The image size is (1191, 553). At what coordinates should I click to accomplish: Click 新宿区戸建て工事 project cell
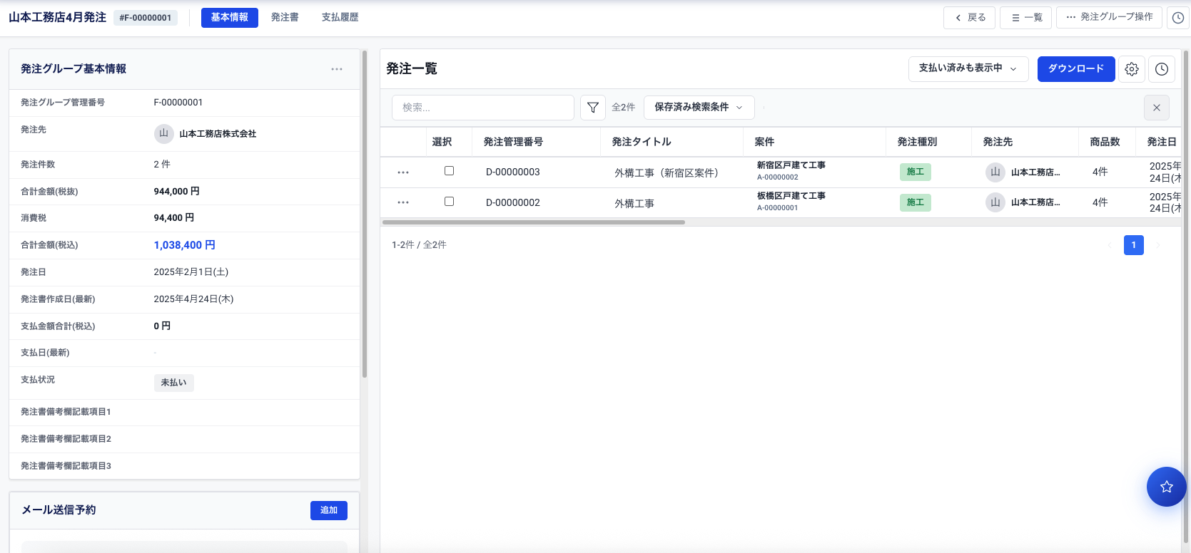click(x=791, y=165)
